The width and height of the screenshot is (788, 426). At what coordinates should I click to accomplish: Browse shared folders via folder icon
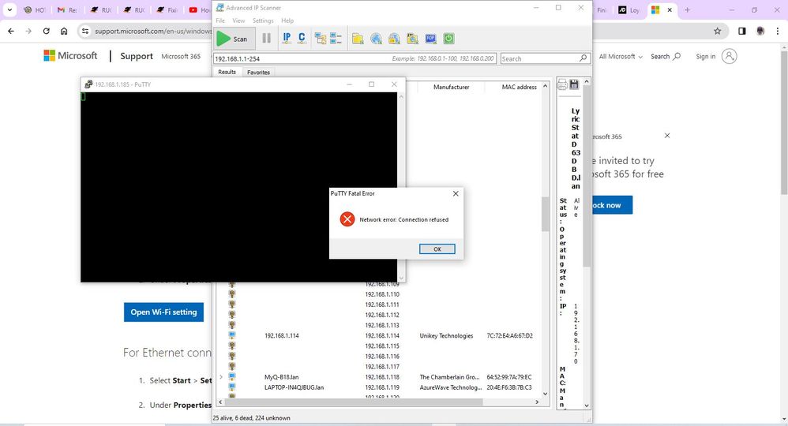358,38
